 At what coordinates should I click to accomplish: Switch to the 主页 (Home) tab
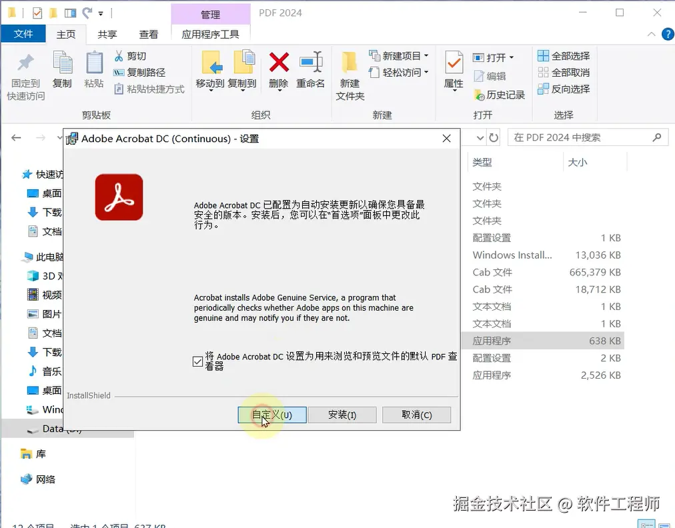pos(66,35)
